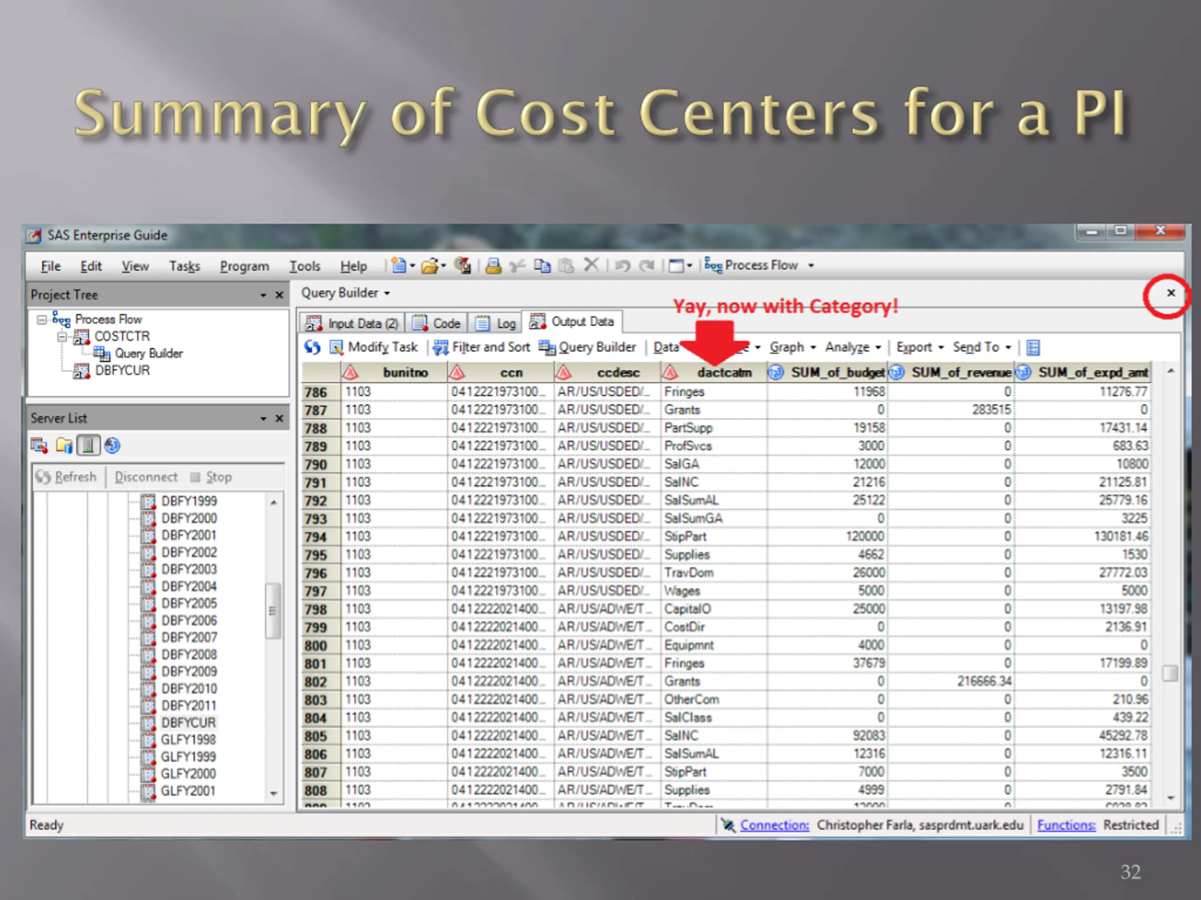Collapse the Process Flow tree node
The width and height of the screenshot is (1201, 900).
(x=42, y=320)
